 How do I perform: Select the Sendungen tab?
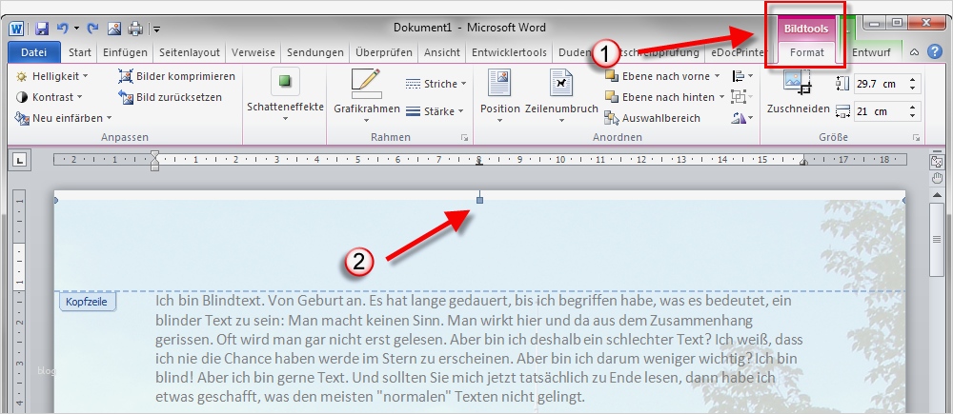pyautogui.click(x=315, y=52)
